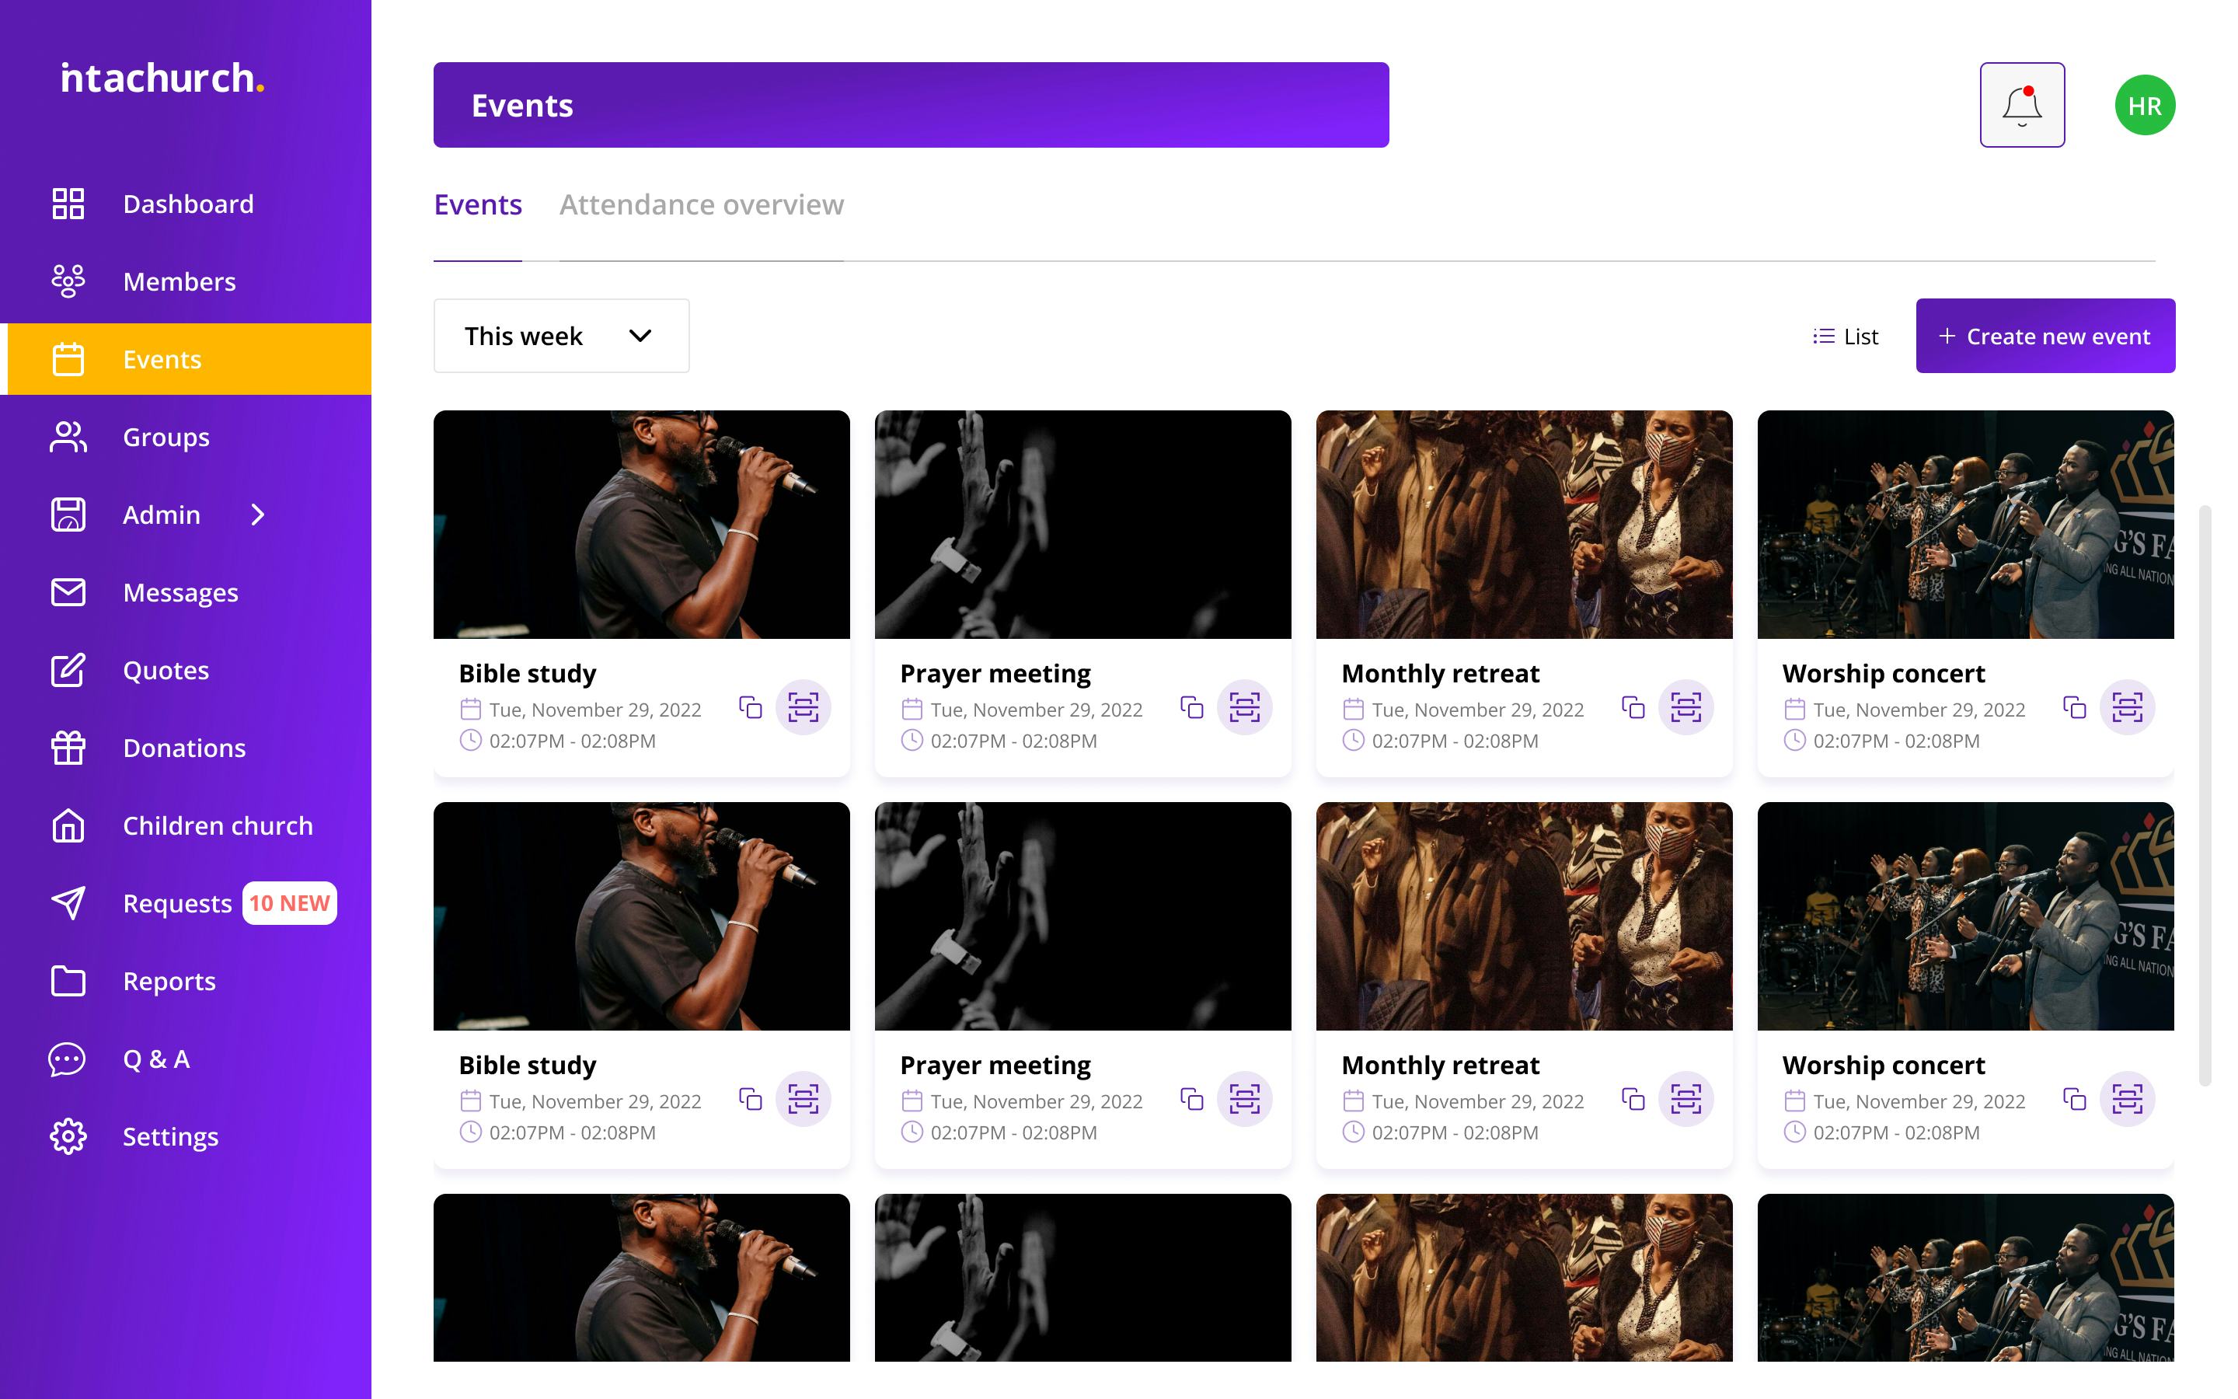Go to Children church section
The image size is (2238, 1399).
218,825
